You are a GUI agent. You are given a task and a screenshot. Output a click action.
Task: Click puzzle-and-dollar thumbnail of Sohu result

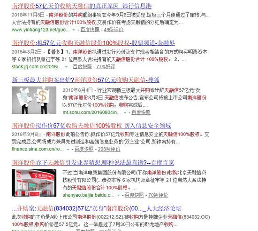pos(34,100)
